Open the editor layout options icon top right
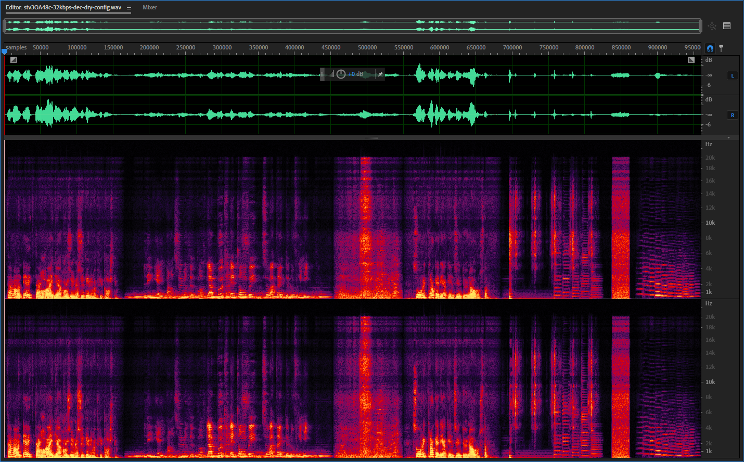 click(727, 25)
